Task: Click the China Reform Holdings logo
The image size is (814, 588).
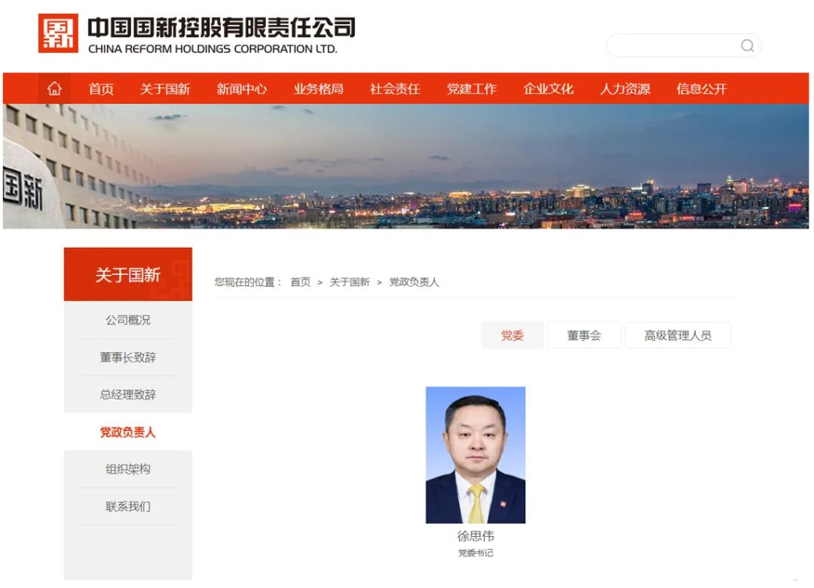Action: point(58,33)
